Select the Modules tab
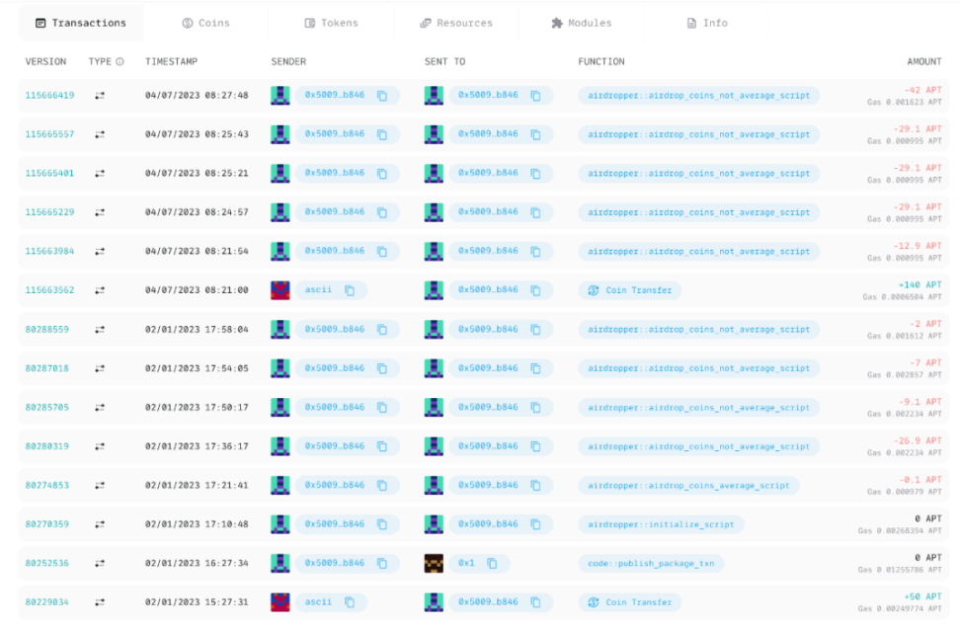The height and width of the screenshot is (629, 960). point(581,23)
